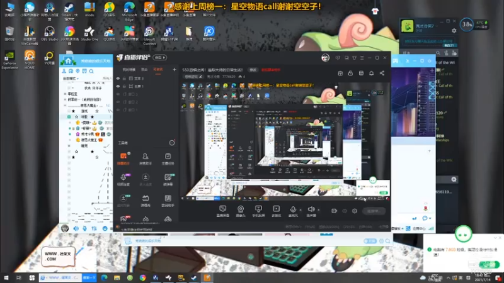The height and width of the screenshot is (283, 504).
Task: Toggle preview eye icon near settings gear
Action: tap(345, 211)
